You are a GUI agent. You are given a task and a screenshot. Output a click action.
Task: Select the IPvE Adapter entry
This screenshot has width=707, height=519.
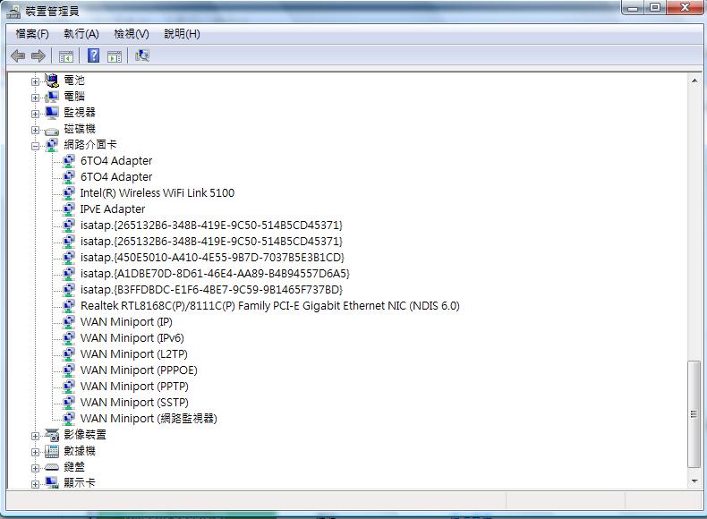coord(113,209)
